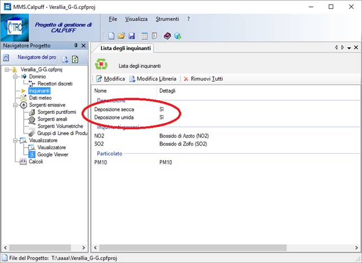
Task: Click the New project toolbar icon
Action: pos(111,35)
